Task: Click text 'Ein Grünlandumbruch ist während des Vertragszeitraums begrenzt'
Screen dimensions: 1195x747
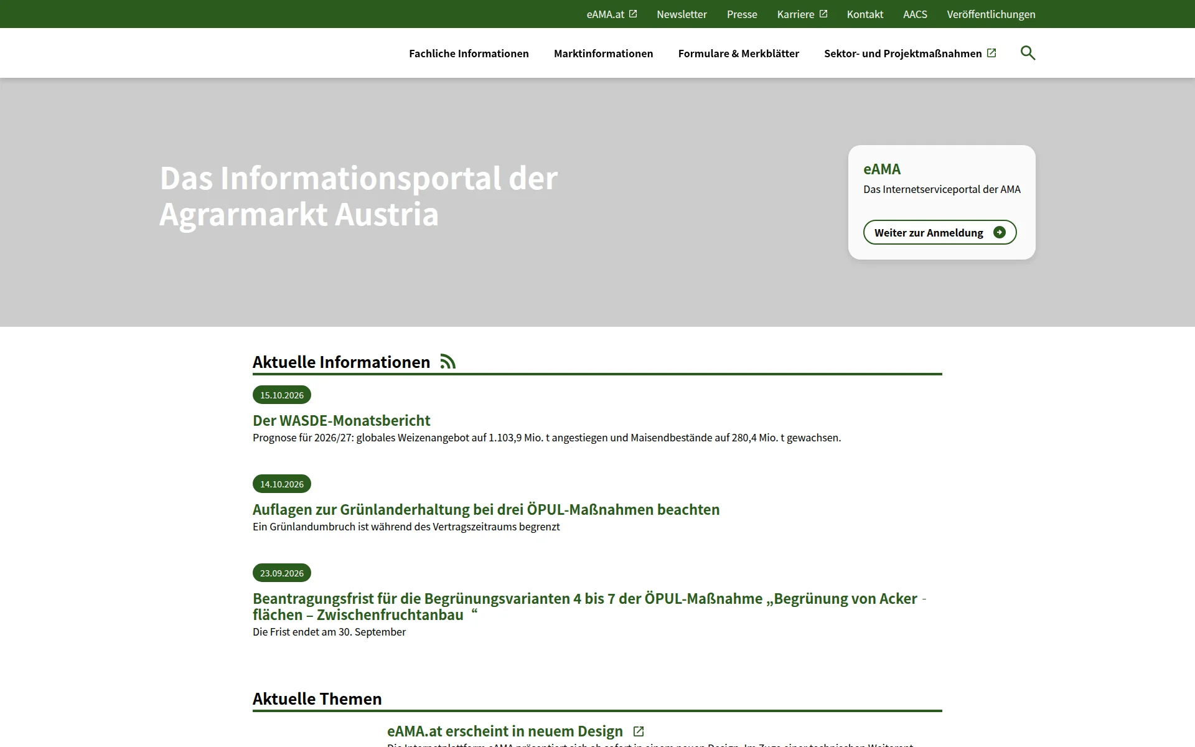Action: (406, 527)
